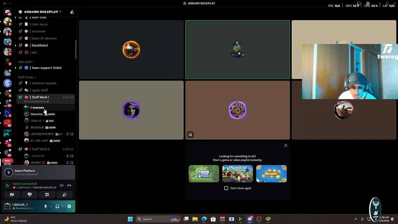Turn on camera in voice panel
Screen dimensions: 398x224
point(12,194)
